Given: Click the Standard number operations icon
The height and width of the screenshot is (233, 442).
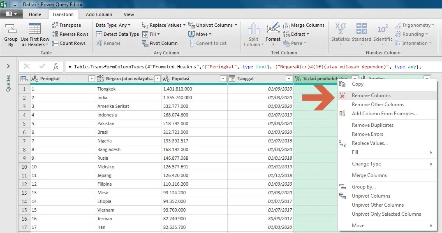Looking at the screenshot, I should [362, 29].
